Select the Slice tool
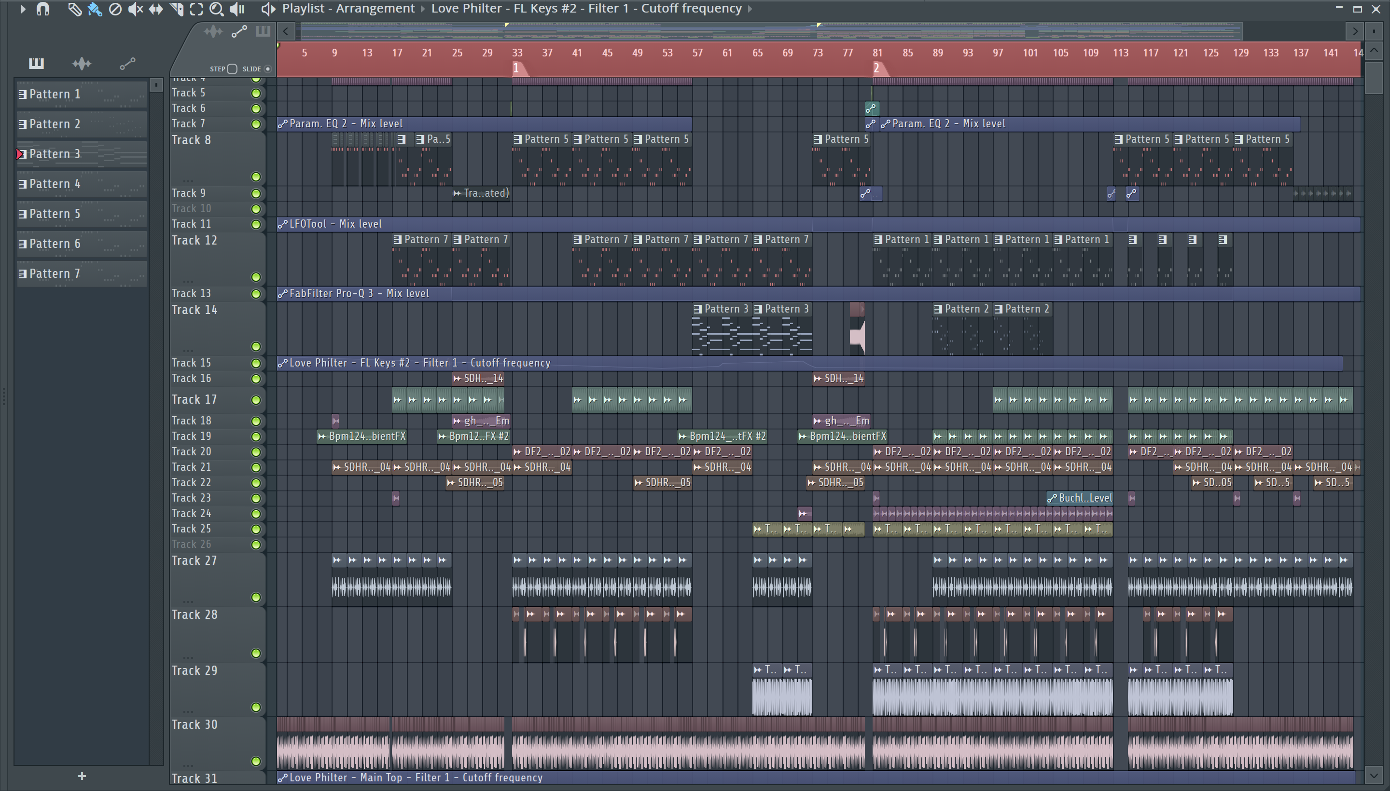This screenshot has height=791, width=1390. click(x=176, y=9)
